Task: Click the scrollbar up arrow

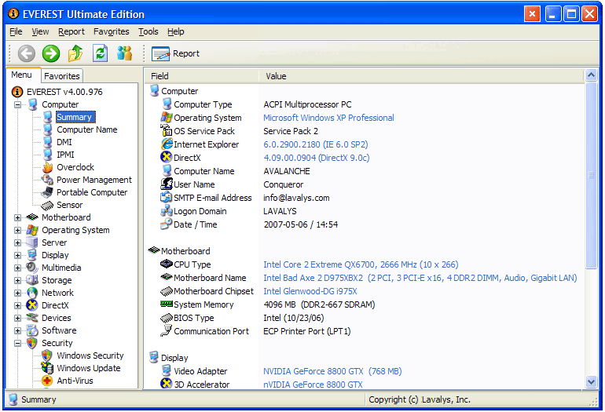Action: (x=591, y=75)
